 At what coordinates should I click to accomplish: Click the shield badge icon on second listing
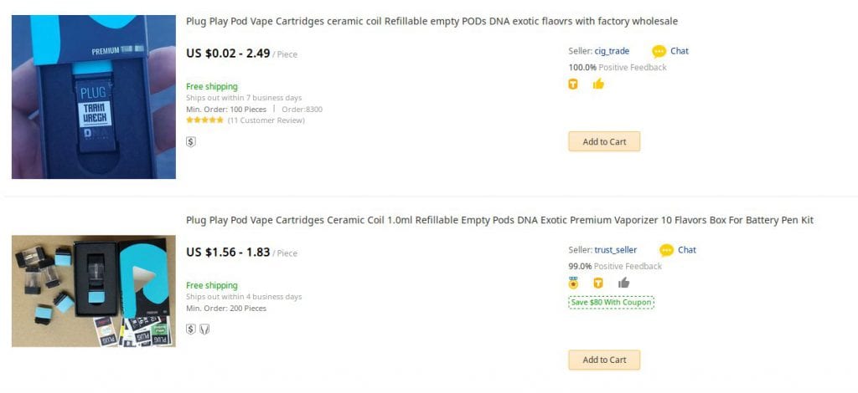click(x=204, y=329)
